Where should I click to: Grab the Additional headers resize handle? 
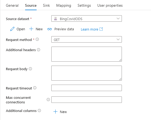pos(120,60)
